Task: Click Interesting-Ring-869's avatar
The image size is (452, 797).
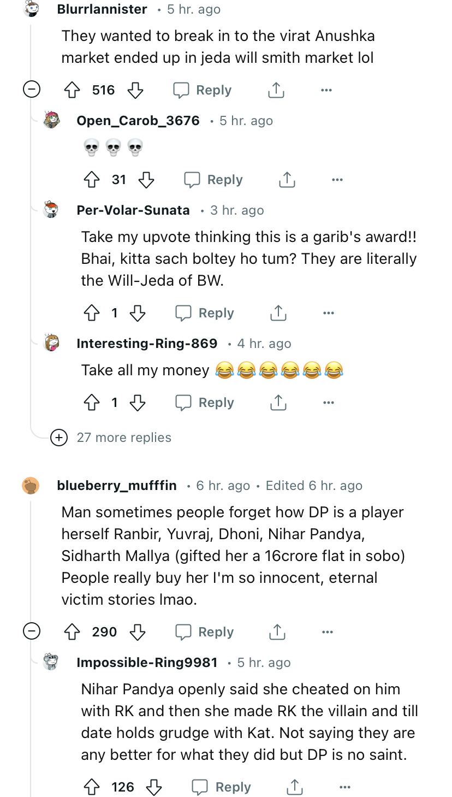Action: coord(52,343)
